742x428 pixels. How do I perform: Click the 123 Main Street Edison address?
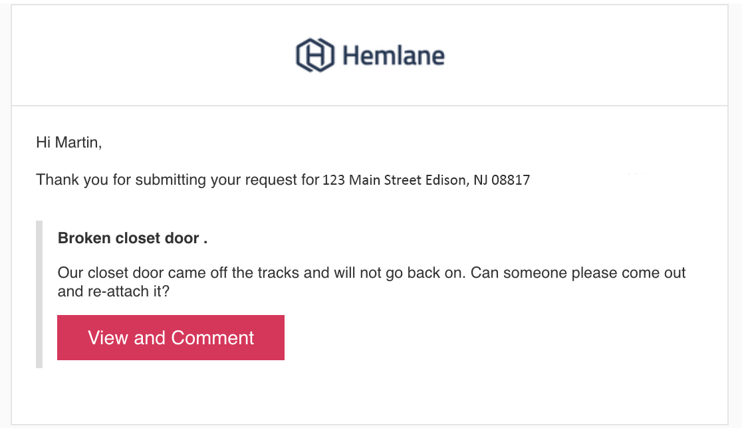tap(426, 180)
